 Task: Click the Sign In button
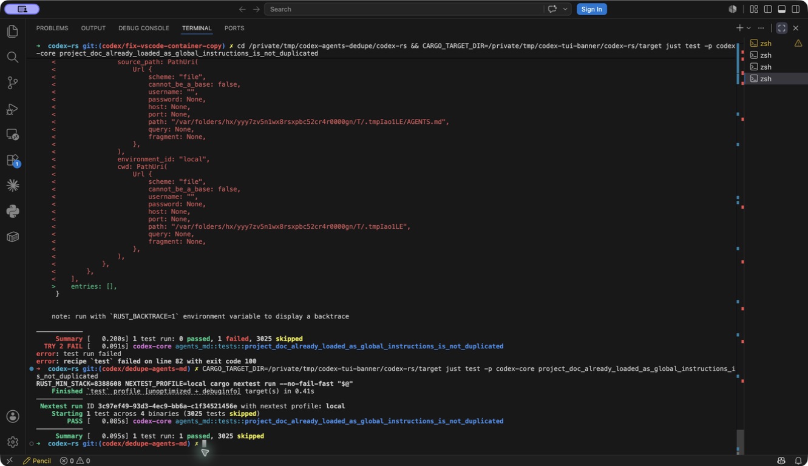pyautogui.click(x=591, y=9)
